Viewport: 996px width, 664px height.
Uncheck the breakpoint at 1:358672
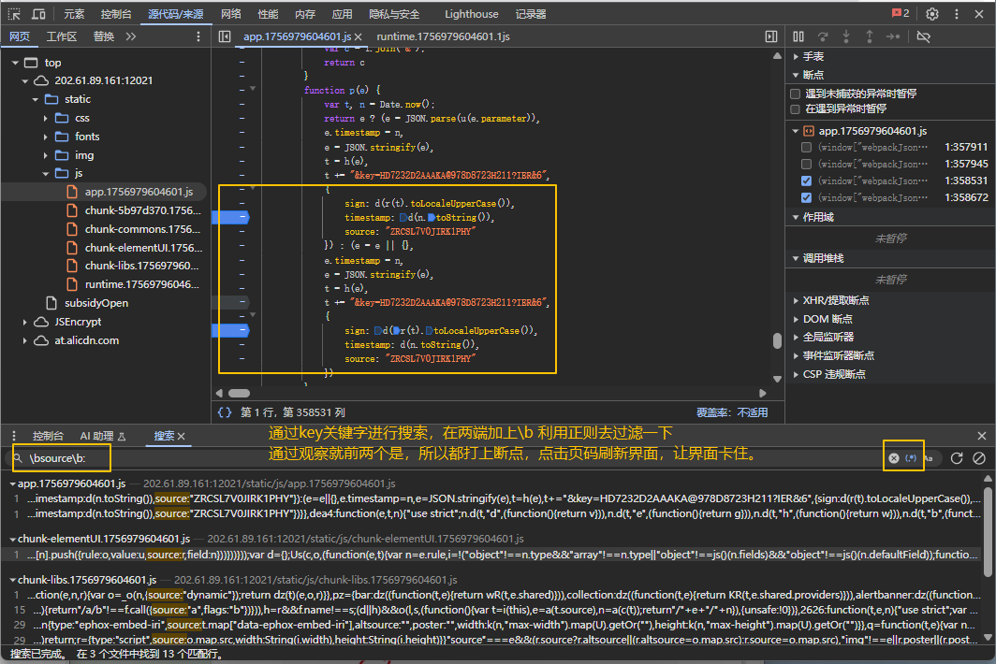806,197
